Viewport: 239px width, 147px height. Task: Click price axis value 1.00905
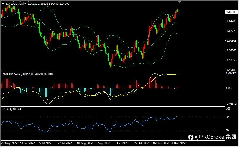pos(231,41)
